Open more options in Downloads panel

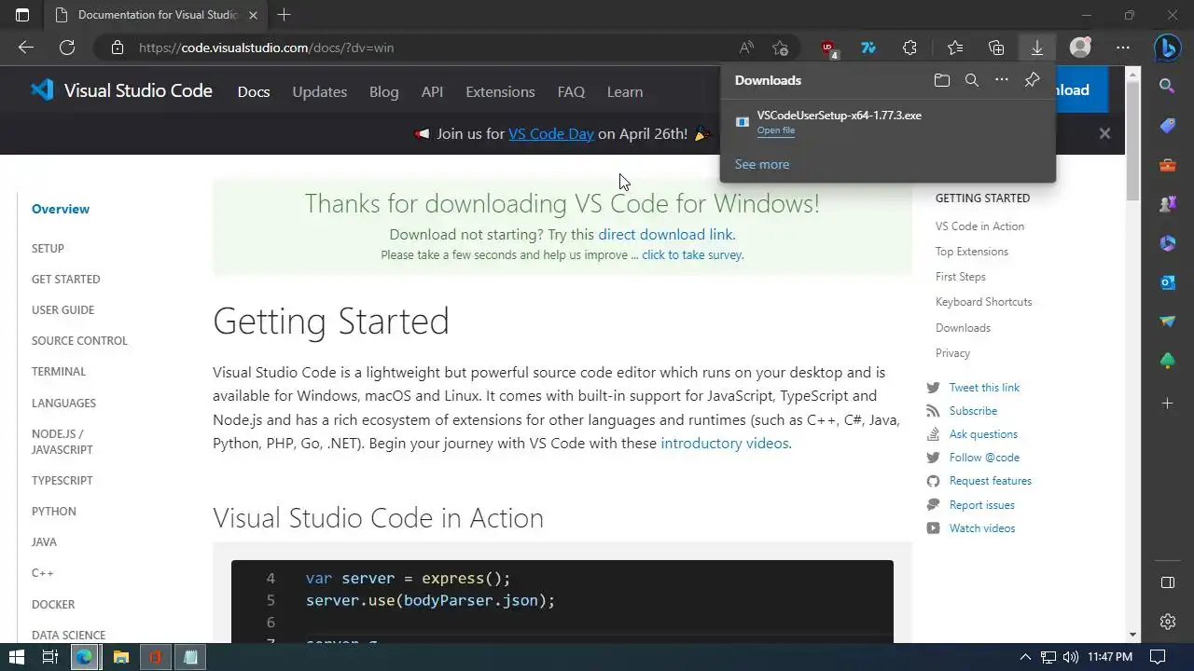(1002, 80)
